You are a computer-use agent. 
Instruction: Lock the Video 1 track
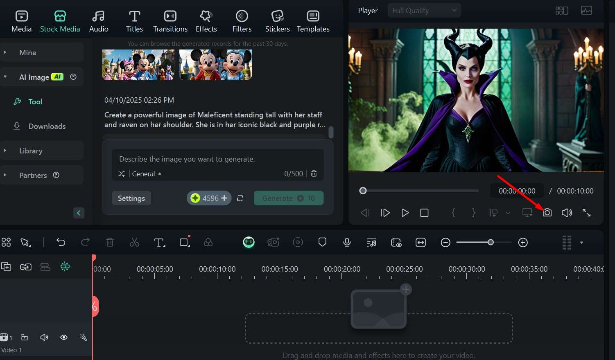(x=25, y=337)
